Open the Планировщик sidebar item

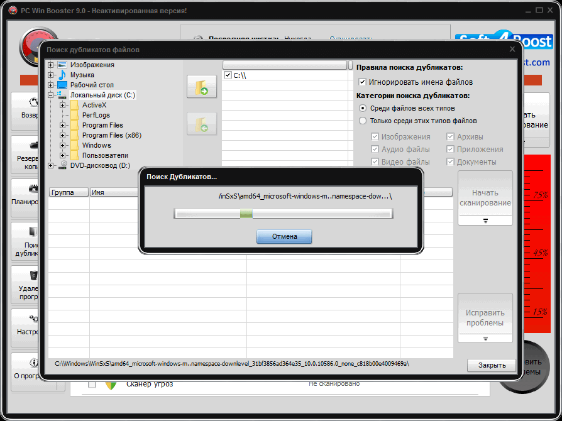click(25, 197)
